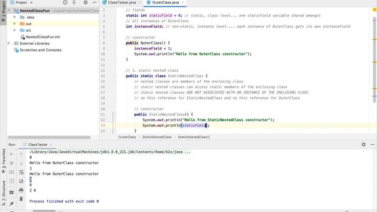Viewport: 377px width, 212px height.
Task: Click 'instanceField = 1;' on line 9
Action: click(x=153, y=48)
